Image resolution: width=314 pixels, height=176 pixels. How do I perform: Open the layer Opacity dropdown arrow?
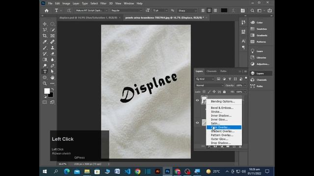pyautogui.click(x=245, y=86)
